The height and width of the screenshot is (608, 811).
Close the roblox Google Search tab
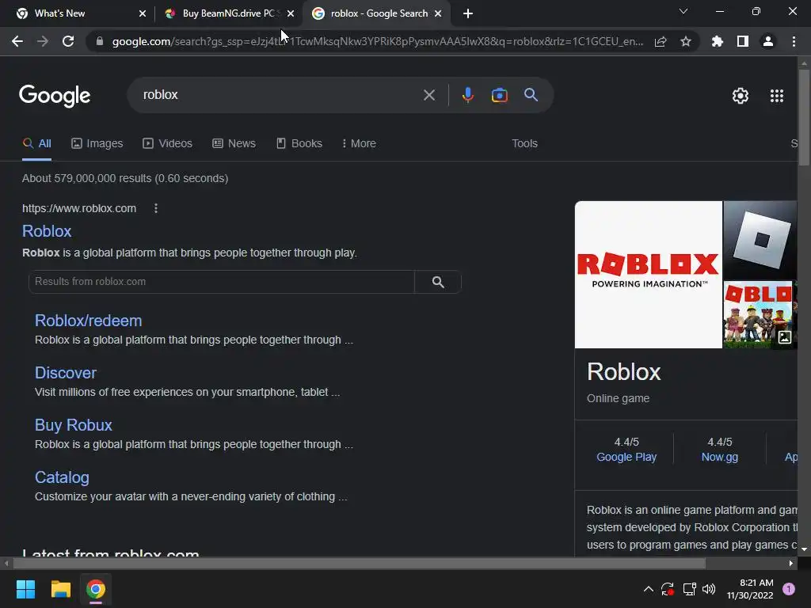[438, 13]
